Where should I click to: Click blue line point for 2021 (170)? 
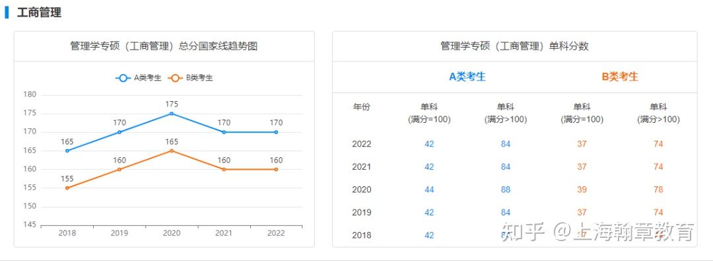click(224, 132)
